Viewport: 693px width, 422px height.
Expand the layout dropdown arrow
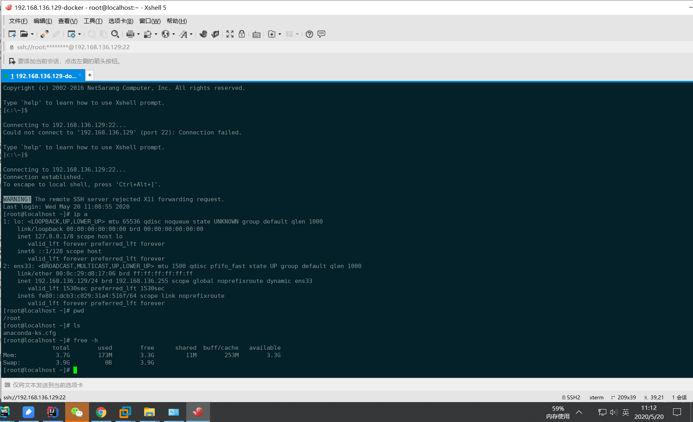297,34
